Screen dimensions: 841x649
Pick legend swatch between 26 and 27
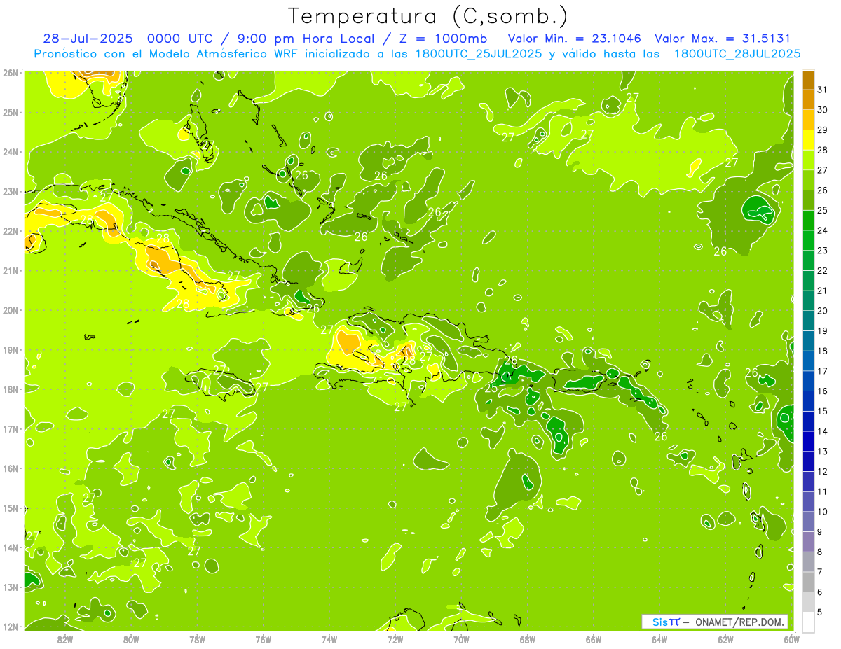[808, 181]
